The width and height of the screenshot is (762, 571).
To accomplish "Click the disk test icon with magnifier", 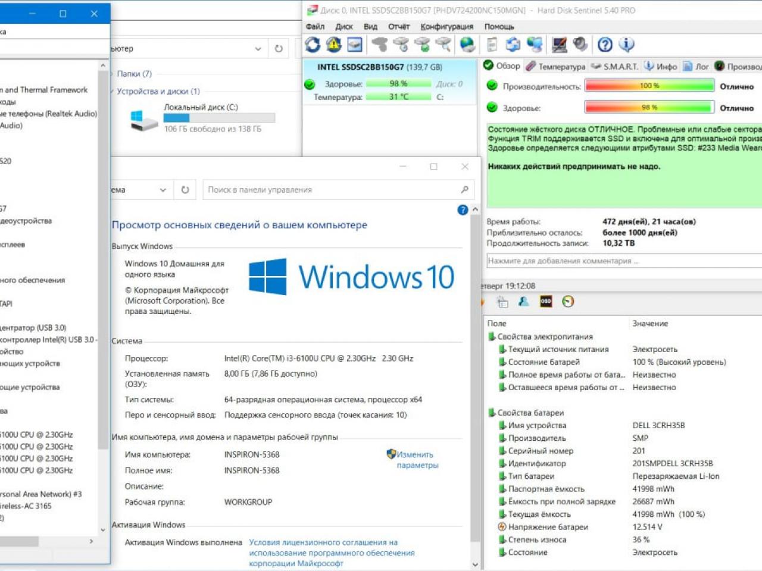I will (443, 45).
